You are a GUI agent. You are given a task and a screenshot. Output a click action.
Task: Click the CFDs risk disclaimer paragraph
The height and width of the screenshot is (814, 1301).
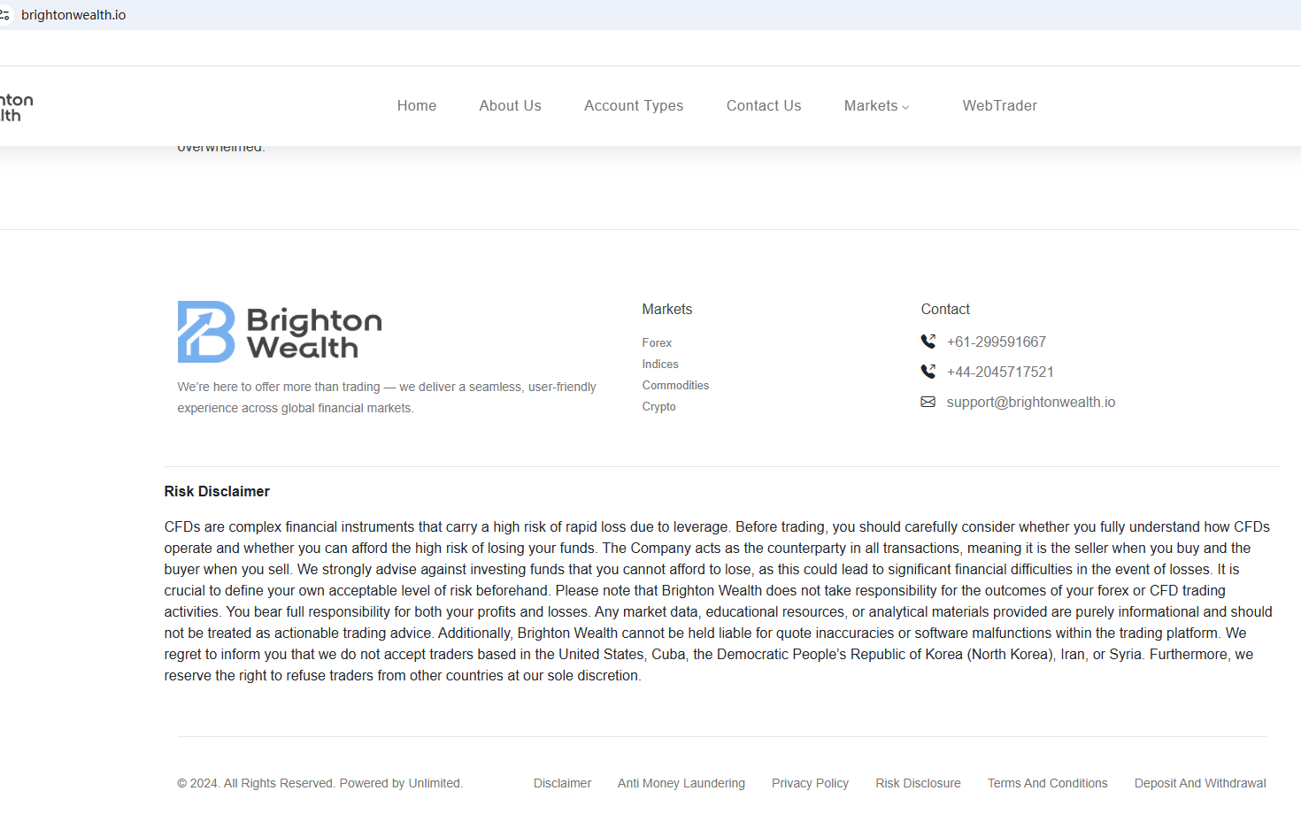click(719, 601)
